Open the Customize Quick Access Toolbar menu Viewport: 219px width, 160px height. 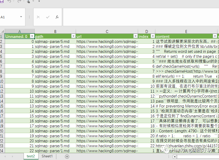[x=39, y=1]
